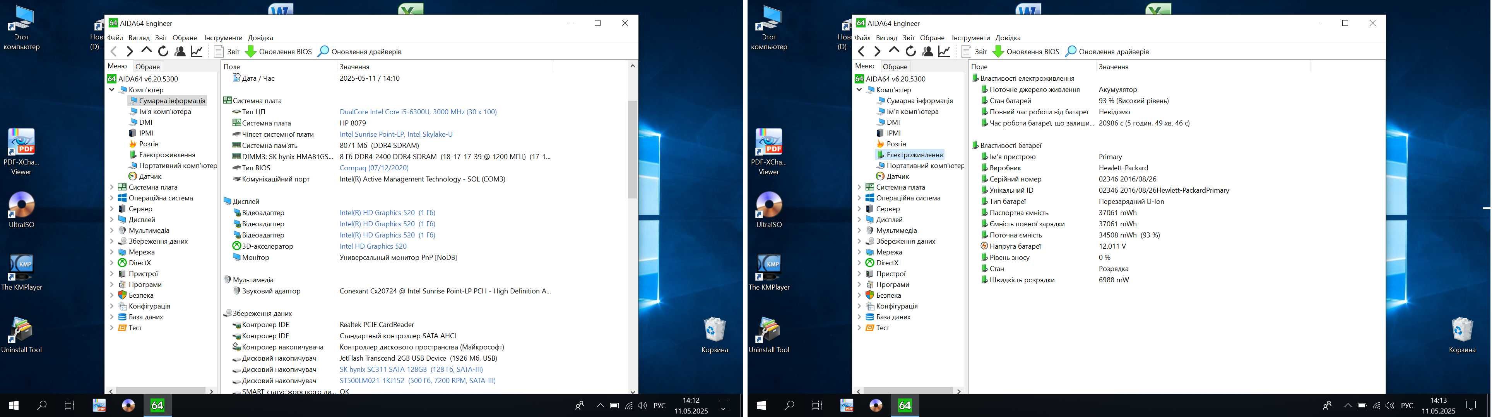Open the 'Compaq (07/12/2020)' BIOS link

click(x=373, y=168)
